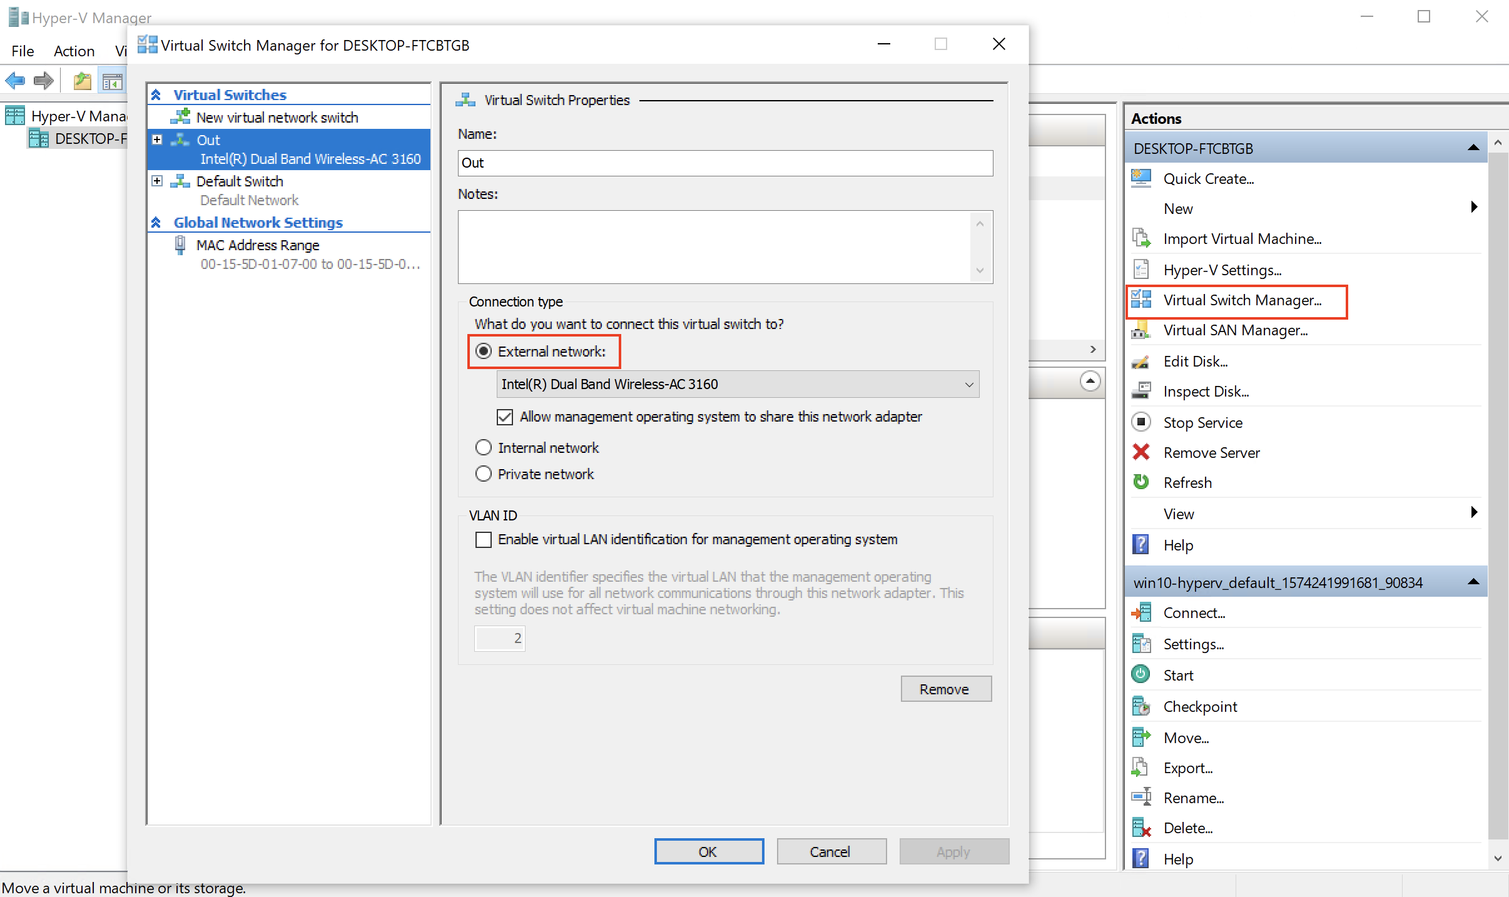Click the back arrow toolbar icon

[15, 81]
